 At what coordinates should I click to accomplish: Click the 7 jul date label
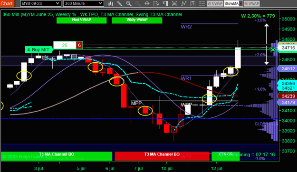138,168
